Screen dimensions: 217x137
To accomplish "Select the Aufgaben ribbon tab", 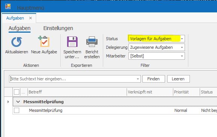I will [20, 28].
